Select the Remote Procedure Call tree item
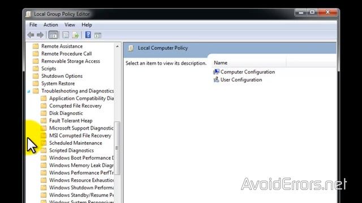Image resolution: width=362 pixels, height=203 pixels. (67, 54)
